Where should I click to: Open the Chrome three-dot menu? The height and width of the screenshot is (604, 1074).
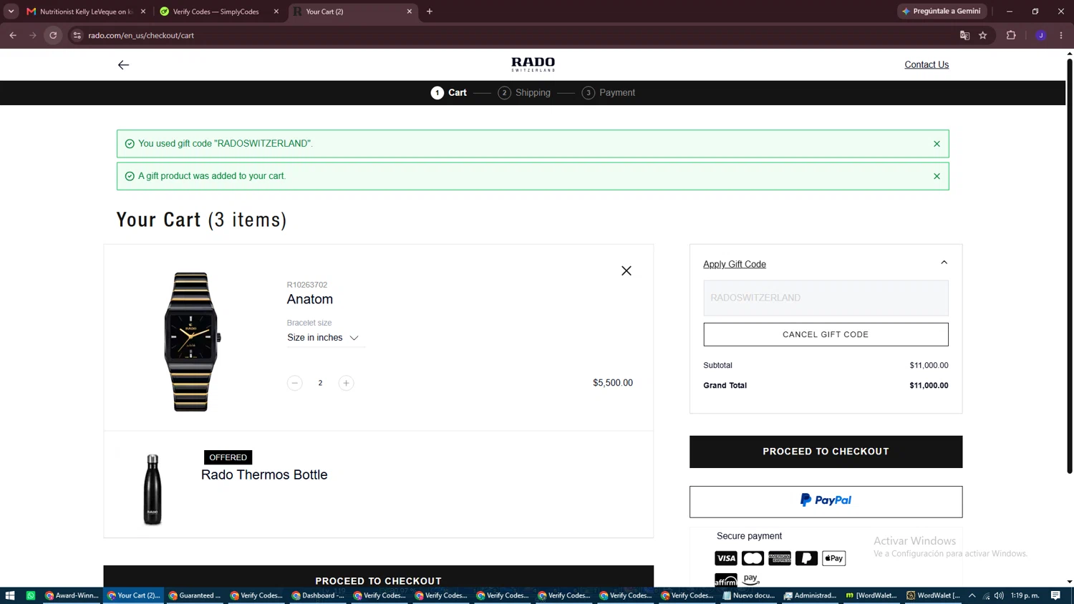[1061, 35]
